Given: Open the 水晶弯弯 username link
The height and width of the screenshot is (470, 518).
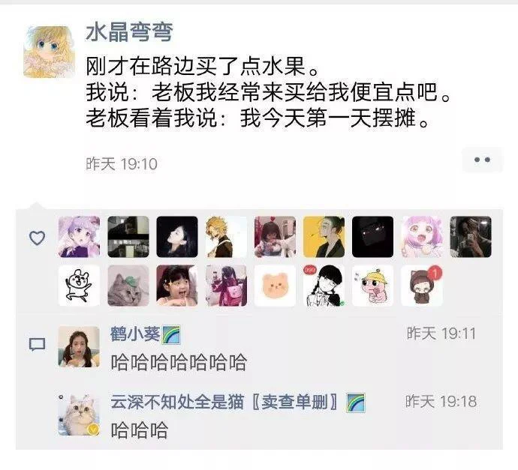Looking at the screenshot, I should tap(129, 32).
